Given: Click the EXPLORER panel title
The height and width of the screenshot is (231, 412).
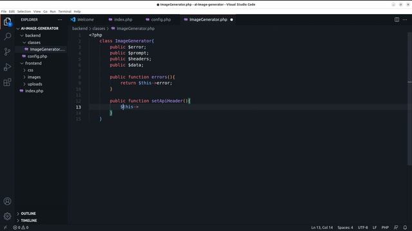Looking at the screenshot, I should tap(29, 20).
